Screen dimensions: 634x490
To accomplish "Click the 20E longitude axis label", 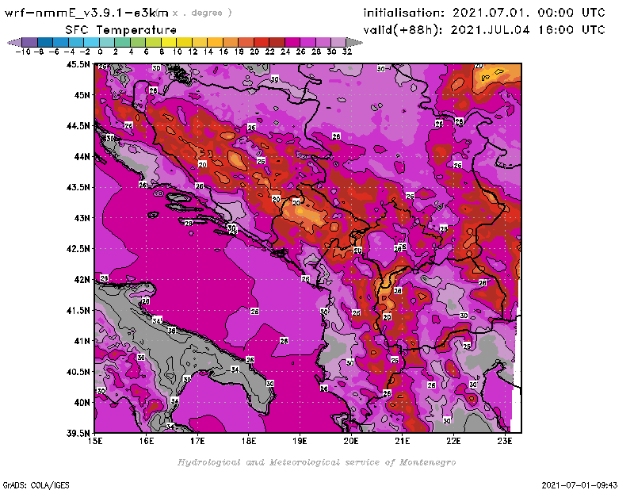I will point(351,441).
